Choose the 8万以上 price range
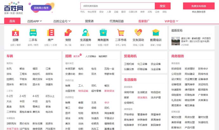 tap(50, 96)
